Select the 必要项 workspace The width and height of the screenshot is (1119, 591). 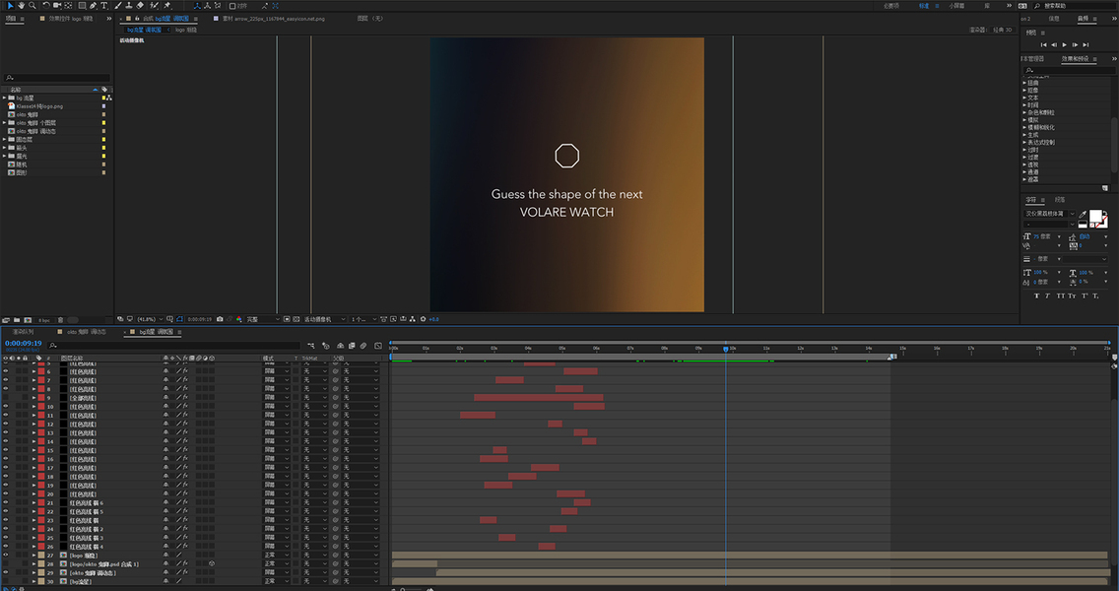click(891, 6)
